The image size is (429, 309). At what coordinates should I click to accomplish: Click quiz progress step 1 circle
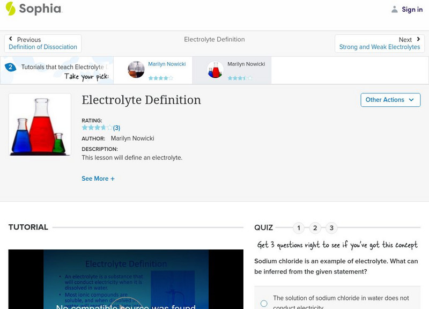(x=298, y=227)
